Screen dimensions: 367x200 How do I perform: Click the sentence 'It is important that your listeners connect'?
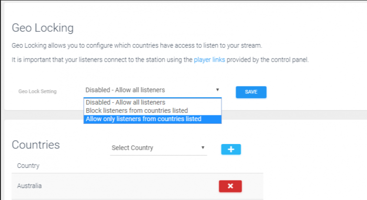(160, 60)
